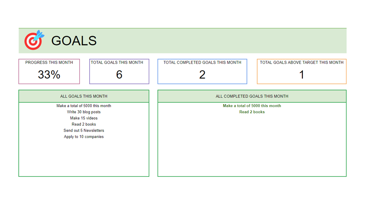
Task: Select the 33% progress value
Action: [x=49, y=75]
